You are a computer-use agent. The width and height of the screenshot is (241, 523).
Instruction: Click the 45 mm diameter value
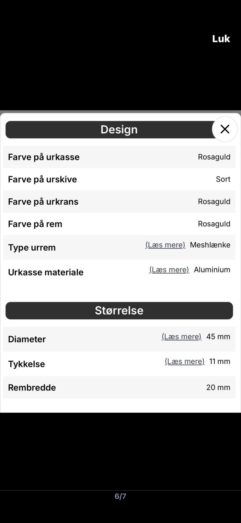[x=218, y=337]
